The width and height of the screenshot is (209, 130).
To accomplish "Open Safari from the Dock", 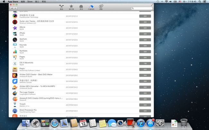I will point(55,123).
